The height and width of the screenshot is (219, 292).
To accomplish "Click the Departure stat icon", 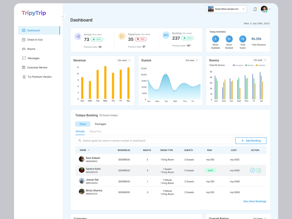I will 122,36.
